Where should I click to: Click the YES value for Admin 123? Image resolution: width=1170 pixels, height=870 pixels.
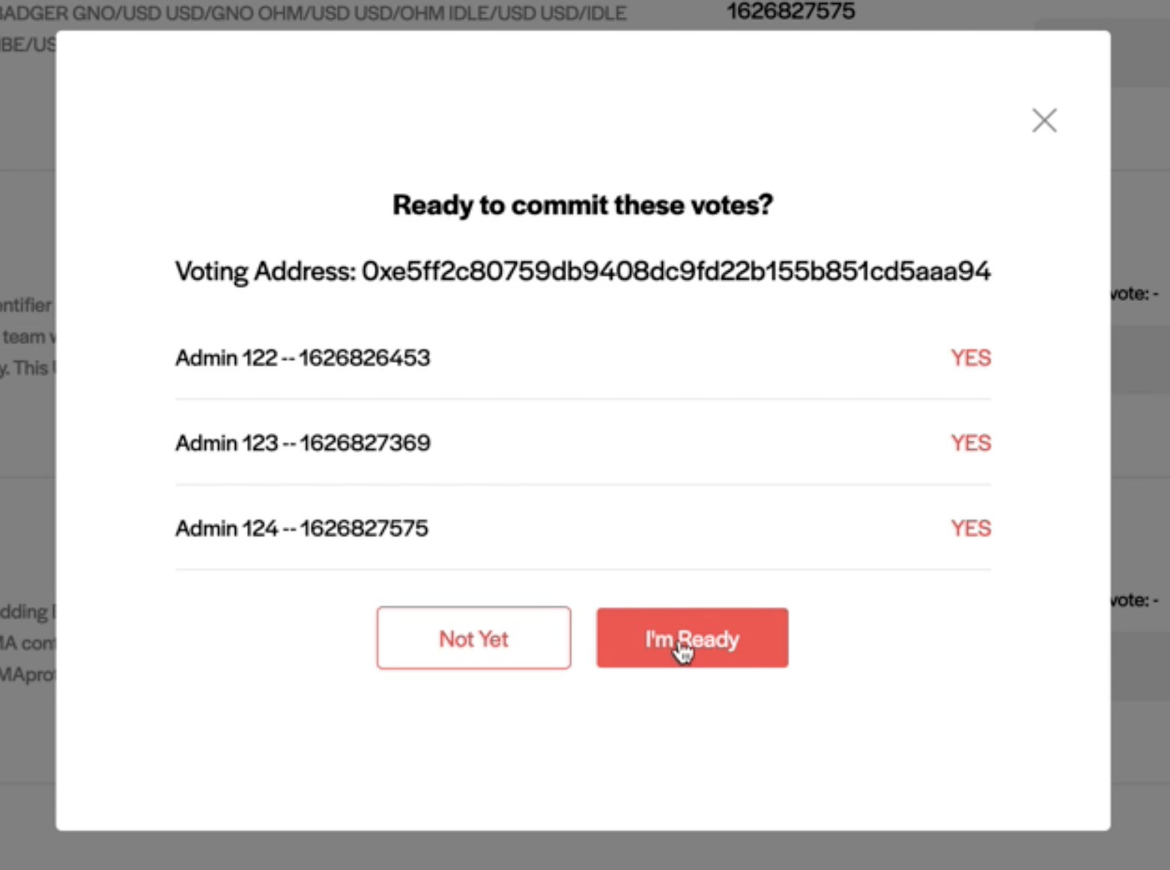tap(971, 443)
